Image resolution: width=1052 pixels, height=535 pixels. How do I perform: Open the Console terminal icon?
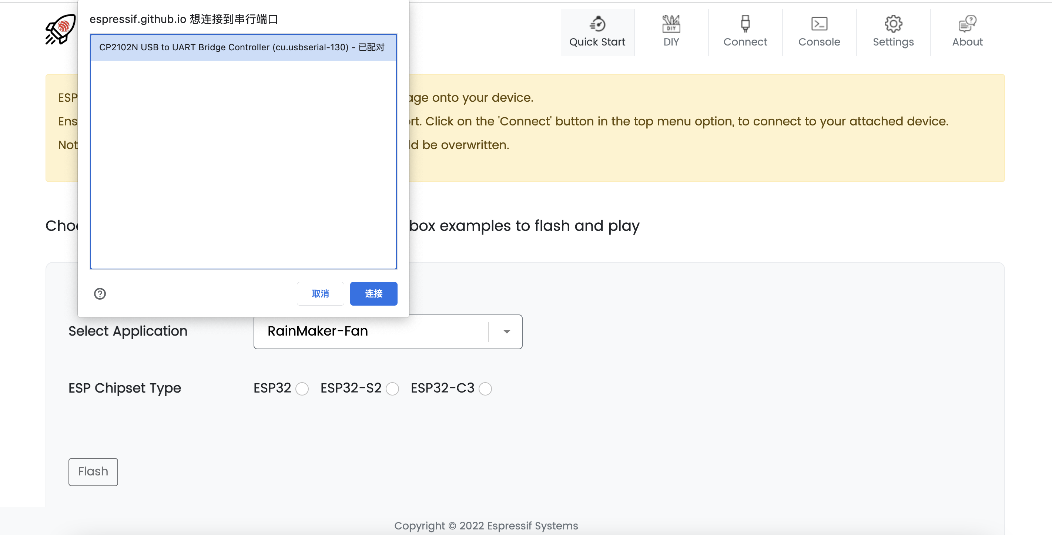pyautogui.click(x=819, y=24)
